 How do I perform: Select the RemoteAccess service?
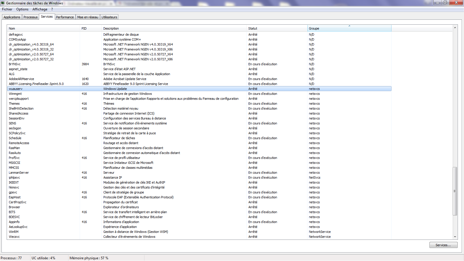pos(199,143)
